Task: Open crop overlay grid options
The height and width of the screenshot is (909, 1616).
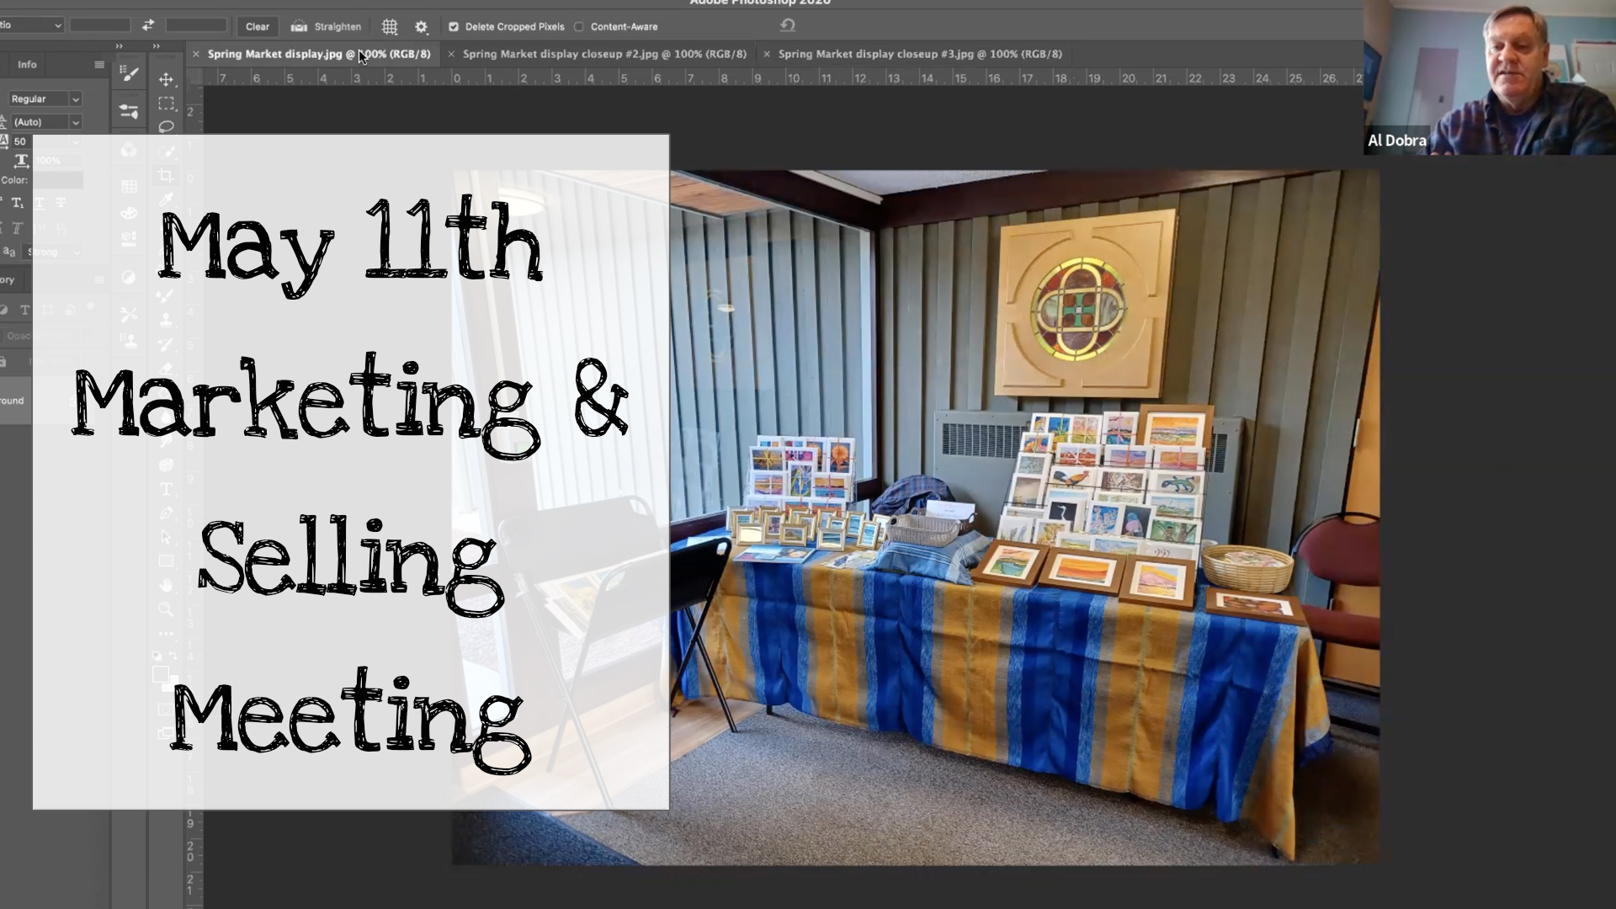Action: point(390,27)
